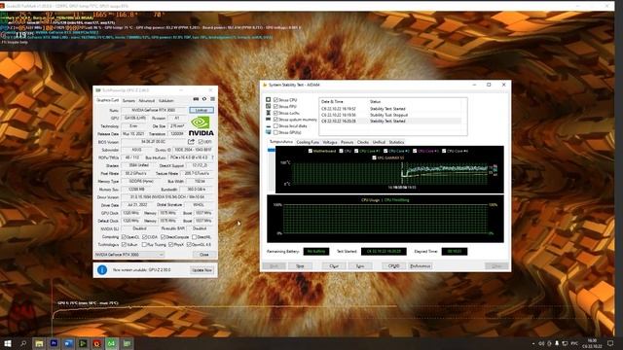Open the AIDA64 taskbar icon

point(111,343)
